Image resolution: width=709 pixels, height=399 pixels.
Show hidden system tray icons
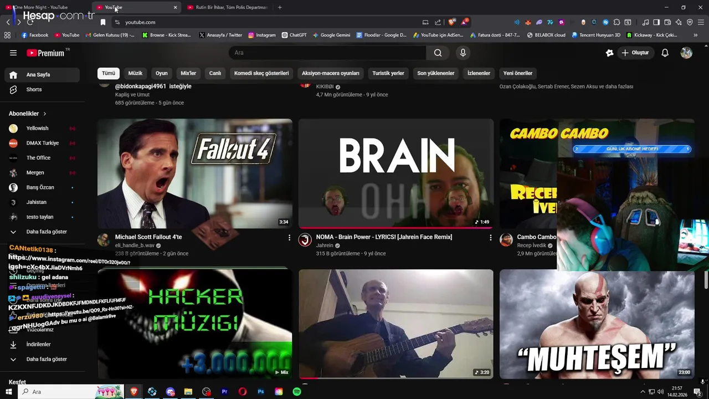[643, 392]
